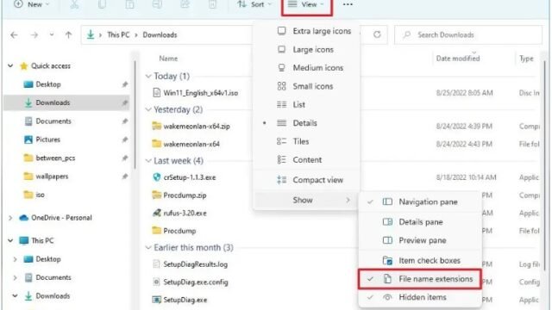The width and height of the screenshot is (552, 310).
Task: Toggle Compact view option
Action: coord(306,180)
